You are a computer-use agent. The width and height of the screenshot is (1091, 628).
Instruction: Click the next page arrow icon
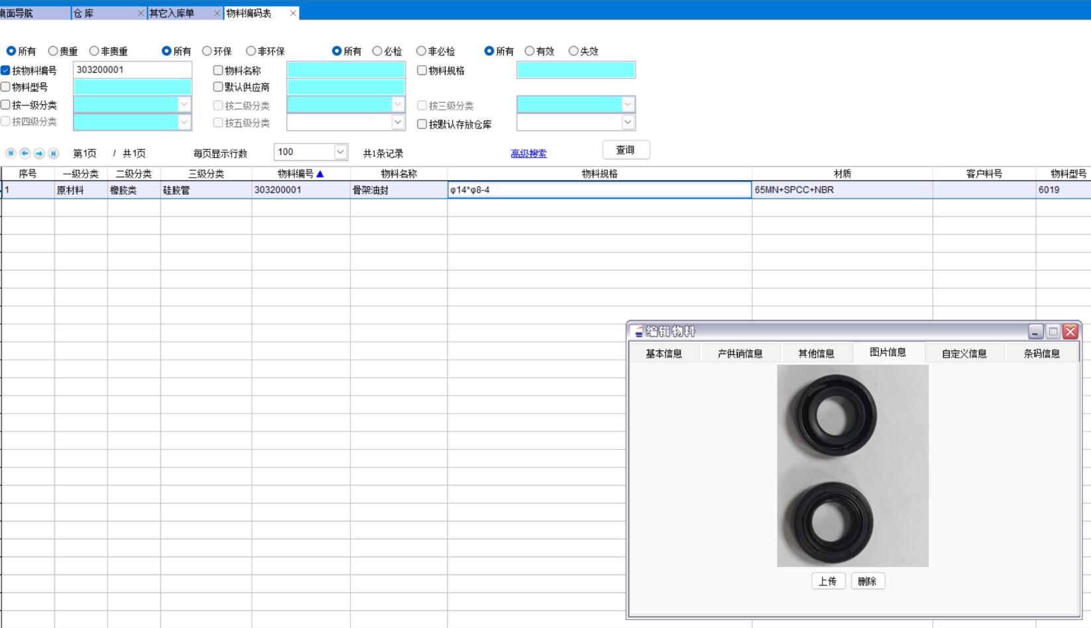39,154
